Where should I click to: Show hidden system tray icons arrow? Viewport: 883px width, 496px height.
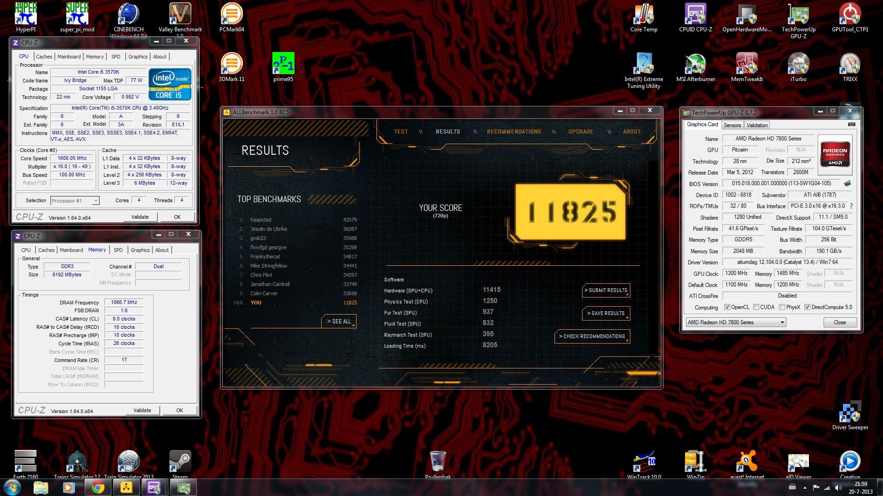(805, 487)
